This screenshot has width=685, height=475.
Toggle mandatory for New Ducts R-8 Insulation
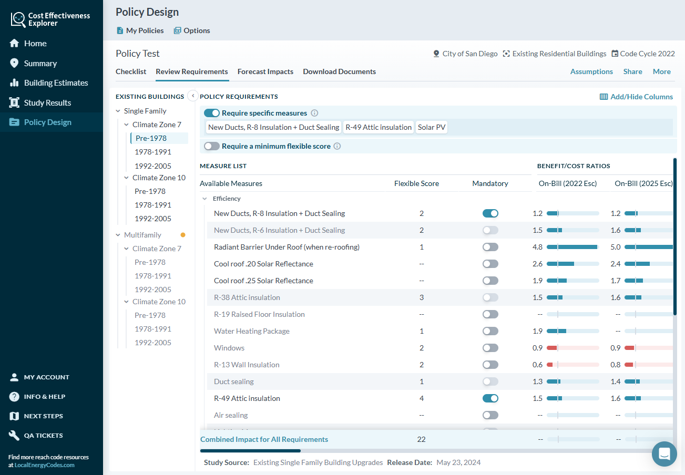pos(490,213)
